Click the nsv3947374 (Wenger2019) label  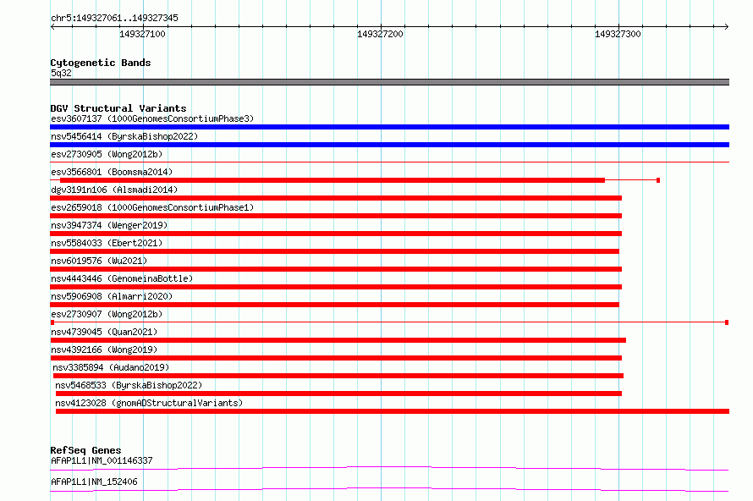click(x=109, y=225)
